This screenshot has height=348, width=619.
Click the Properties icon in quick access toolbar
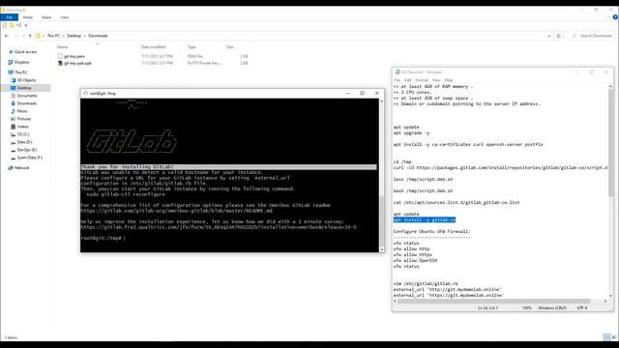(x=4, y=25)
